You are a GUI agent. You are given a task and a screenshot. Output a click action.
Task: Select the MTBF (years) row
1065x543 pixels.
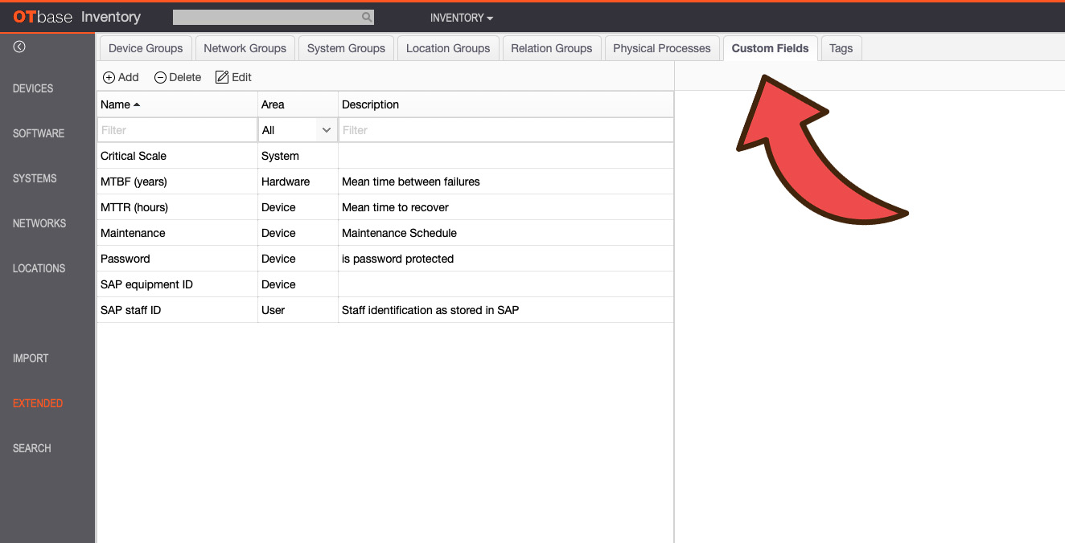[385, 182]
